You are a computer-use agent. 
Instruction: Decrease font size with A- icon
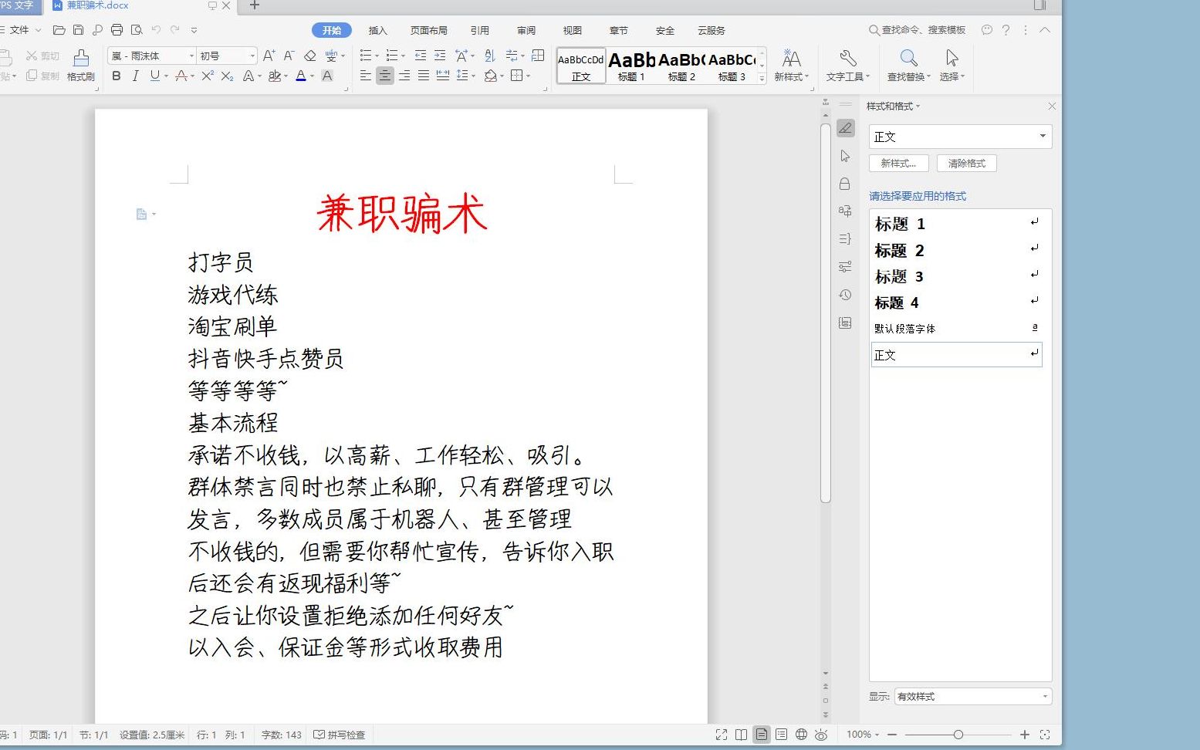[x=289, y=56]
